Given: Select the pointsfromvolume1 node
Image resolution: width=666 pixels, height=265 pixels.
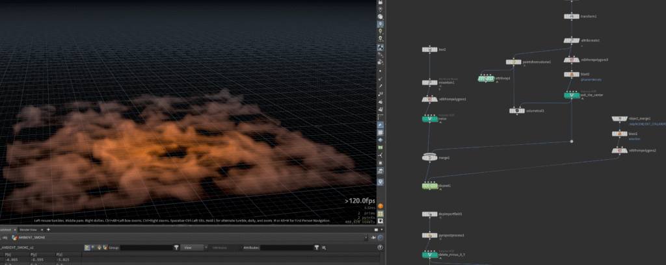Looking at the screenshot, I should 514,62.
